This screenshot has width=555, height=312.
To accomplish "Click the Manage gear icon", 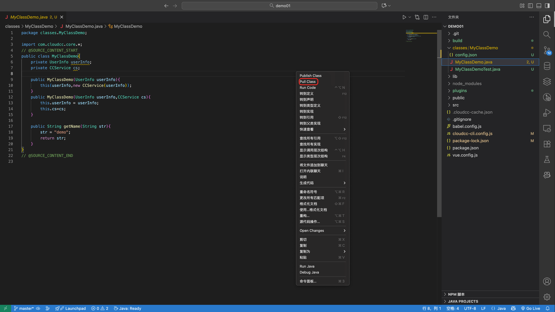I will (547, 297).
